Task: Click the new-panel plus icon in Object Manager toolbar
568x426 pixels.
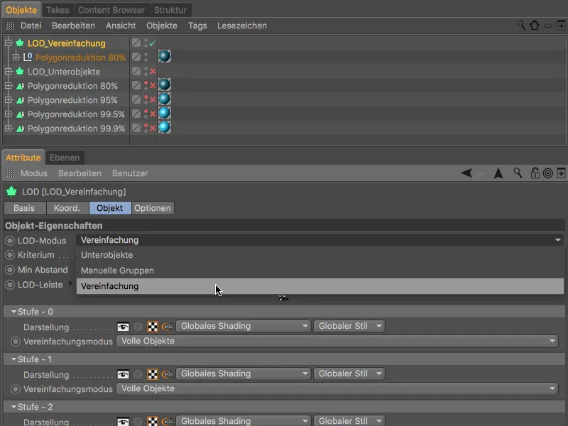Action: coord(561,26)
